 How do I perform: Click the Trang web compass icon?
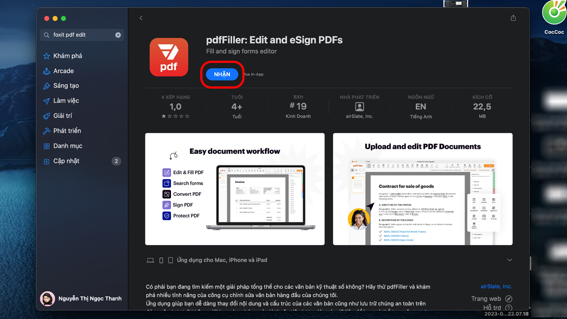click(x=509, y=299)
